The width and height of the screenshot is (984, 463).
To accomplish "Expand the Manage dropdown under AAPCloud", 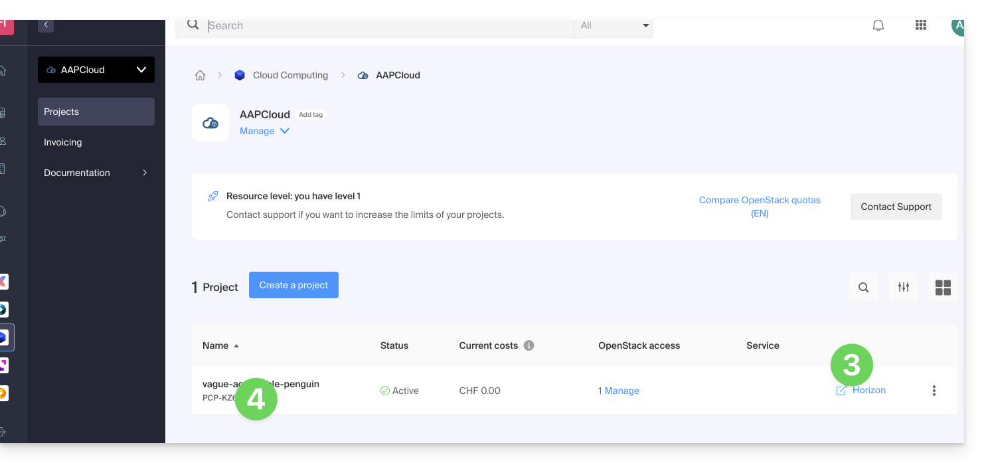I will (264, 131).
